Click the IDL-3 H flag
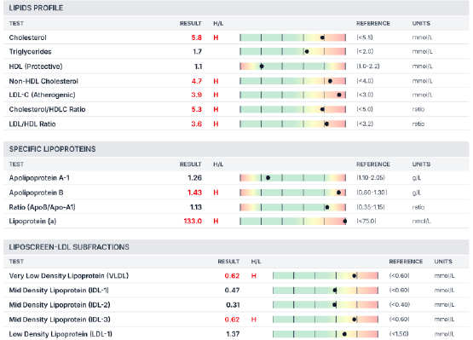The image size is (473, 340). tap(254, 320)
